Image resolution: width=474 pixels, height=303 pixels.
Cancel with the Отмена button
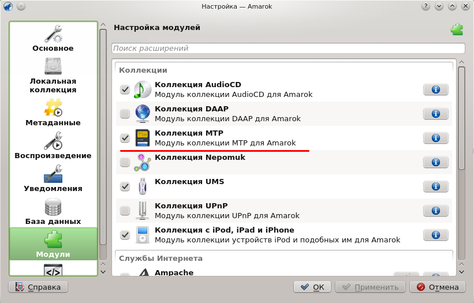pos(438,287)
